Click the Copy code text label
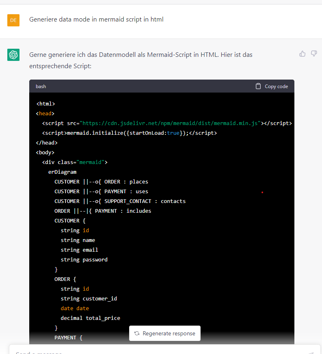 (276, 86)
